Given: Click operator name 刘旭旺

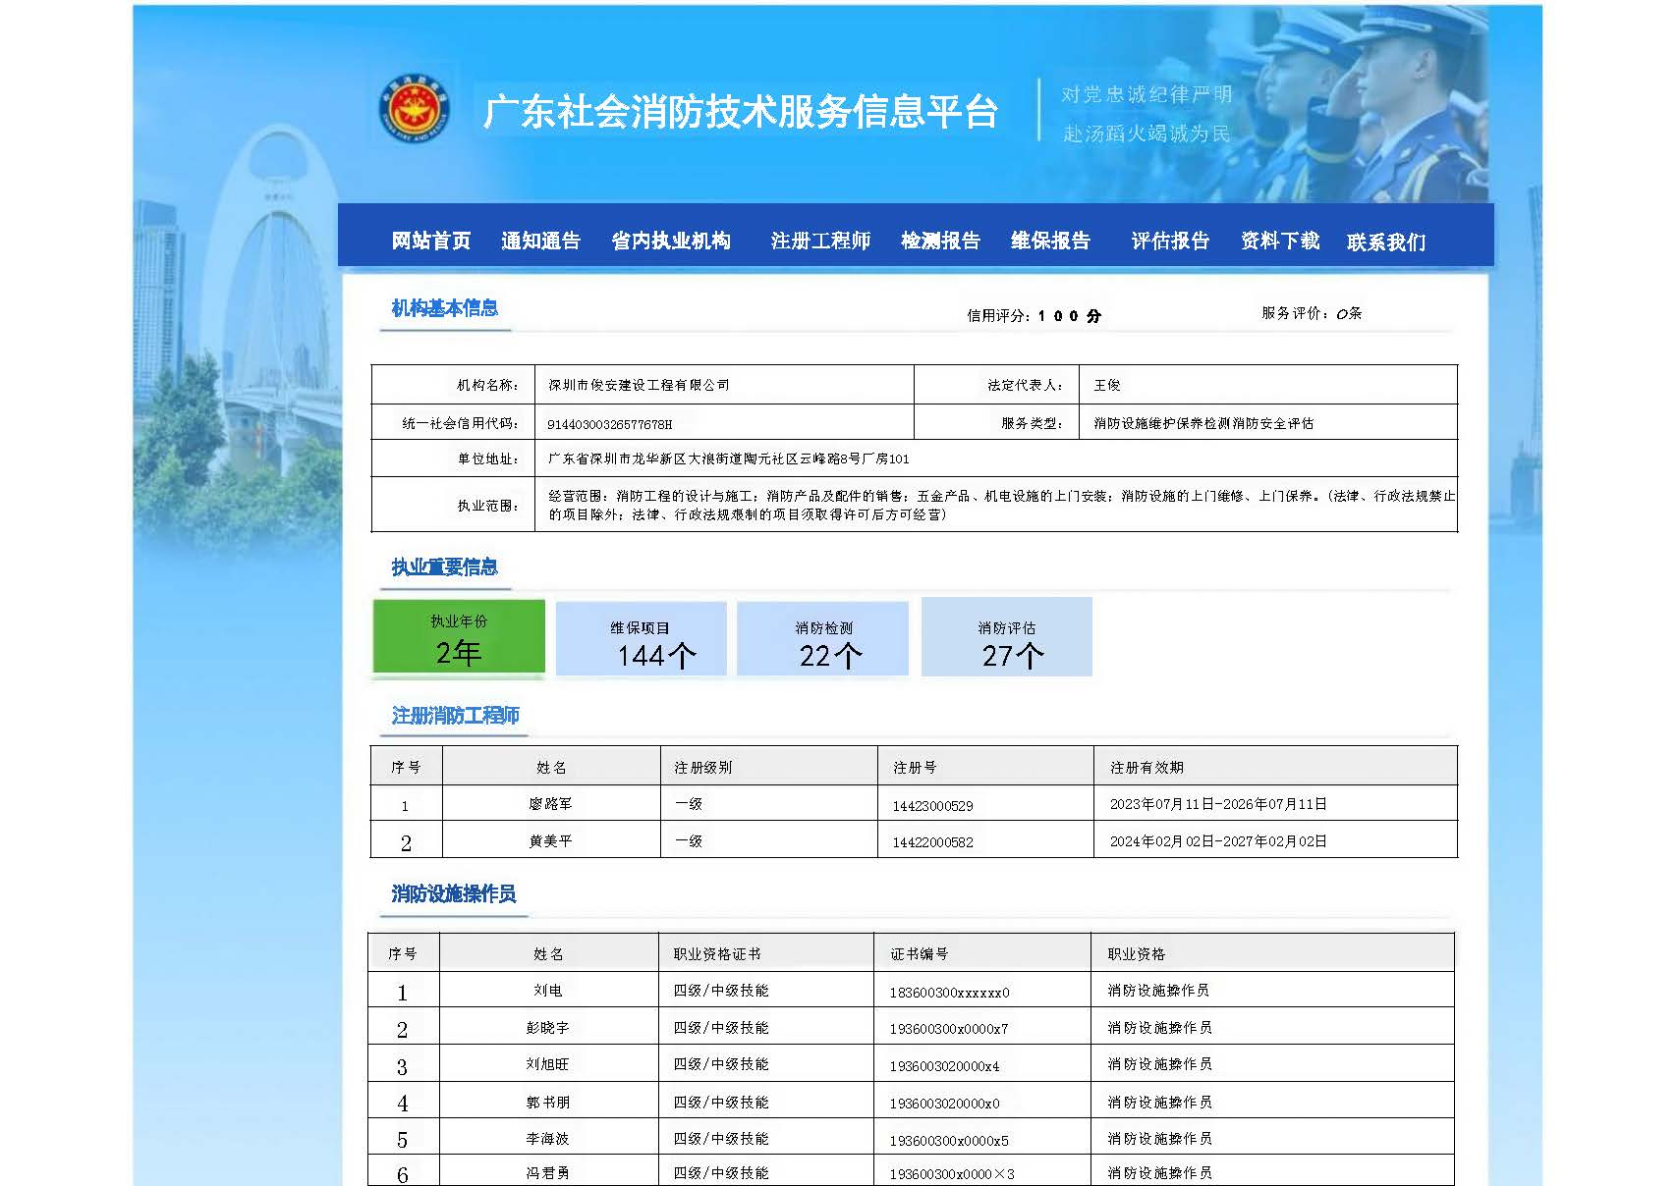Looking at the screenshot, I should (x=547, y=1064).
